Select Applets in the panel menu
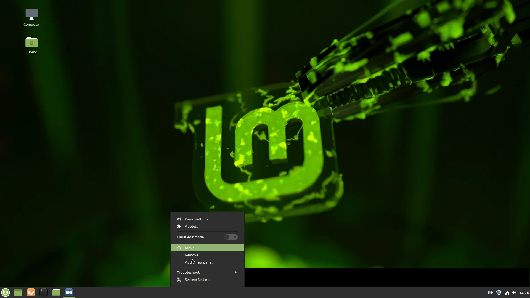530x298 pixels. 191,226
